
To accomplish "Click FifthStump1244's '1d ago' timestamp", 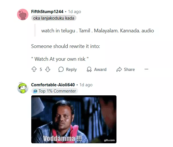I will pyautogui.click(x=74, y=12).
